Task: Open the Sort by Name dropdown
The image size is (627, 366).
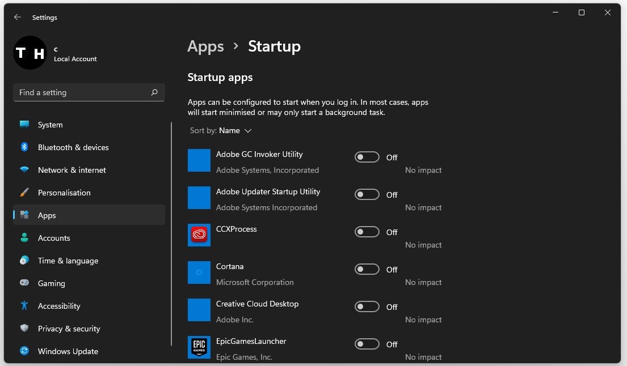Action: tap(221, 130)
